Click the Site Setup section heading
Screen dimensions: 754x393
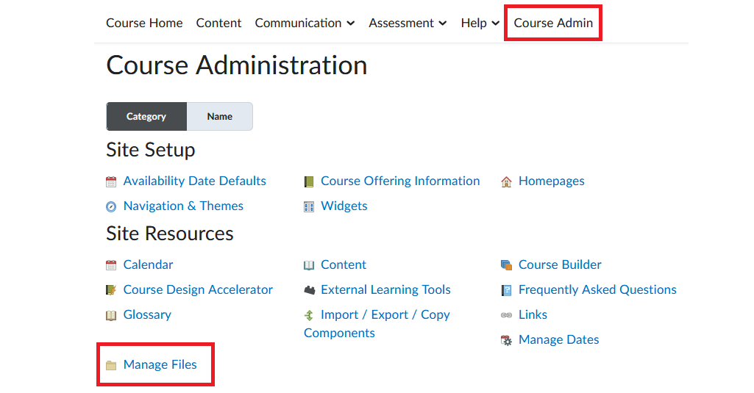[151, 149]
